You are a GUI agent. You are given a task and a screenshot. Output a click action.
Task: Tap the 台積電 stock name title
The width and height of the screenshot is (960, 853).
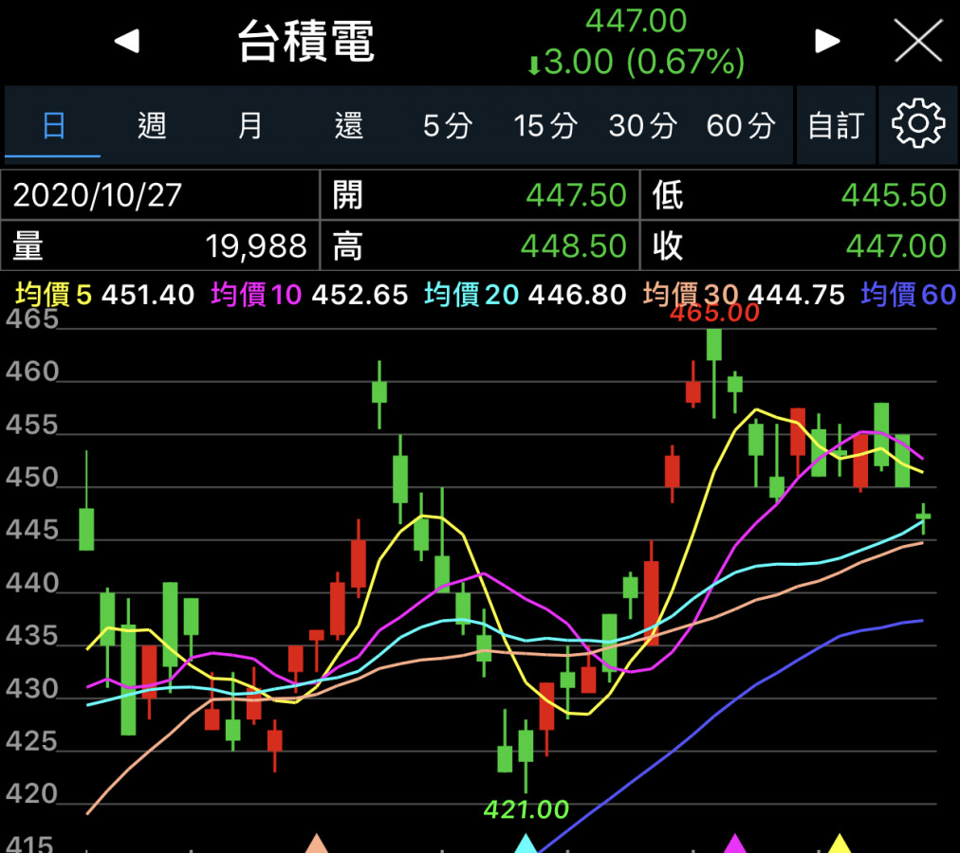click(x=305, y=42)
